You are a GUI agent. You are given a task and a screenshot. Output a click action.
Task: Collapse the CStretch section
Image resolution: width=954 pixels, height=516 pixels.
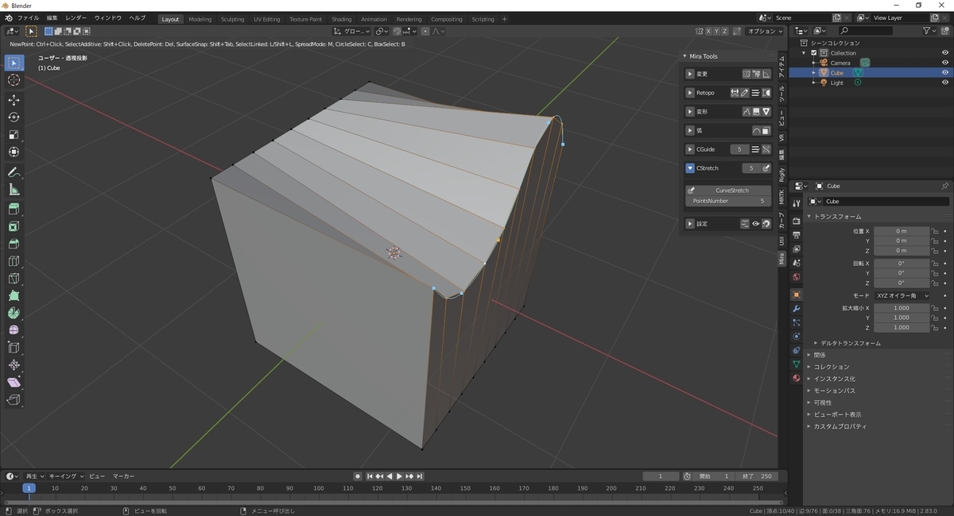click(690, 168)
